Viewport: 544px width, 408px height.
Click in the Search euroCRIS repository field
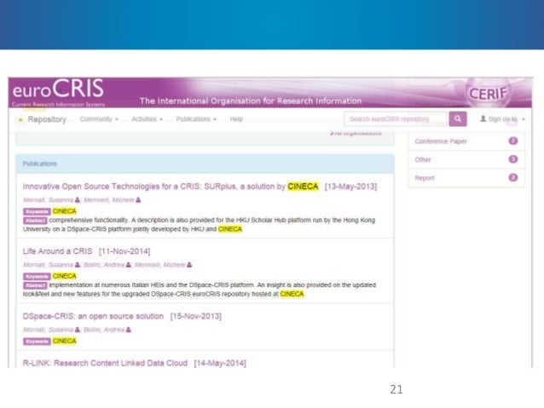tap(396, 119)
